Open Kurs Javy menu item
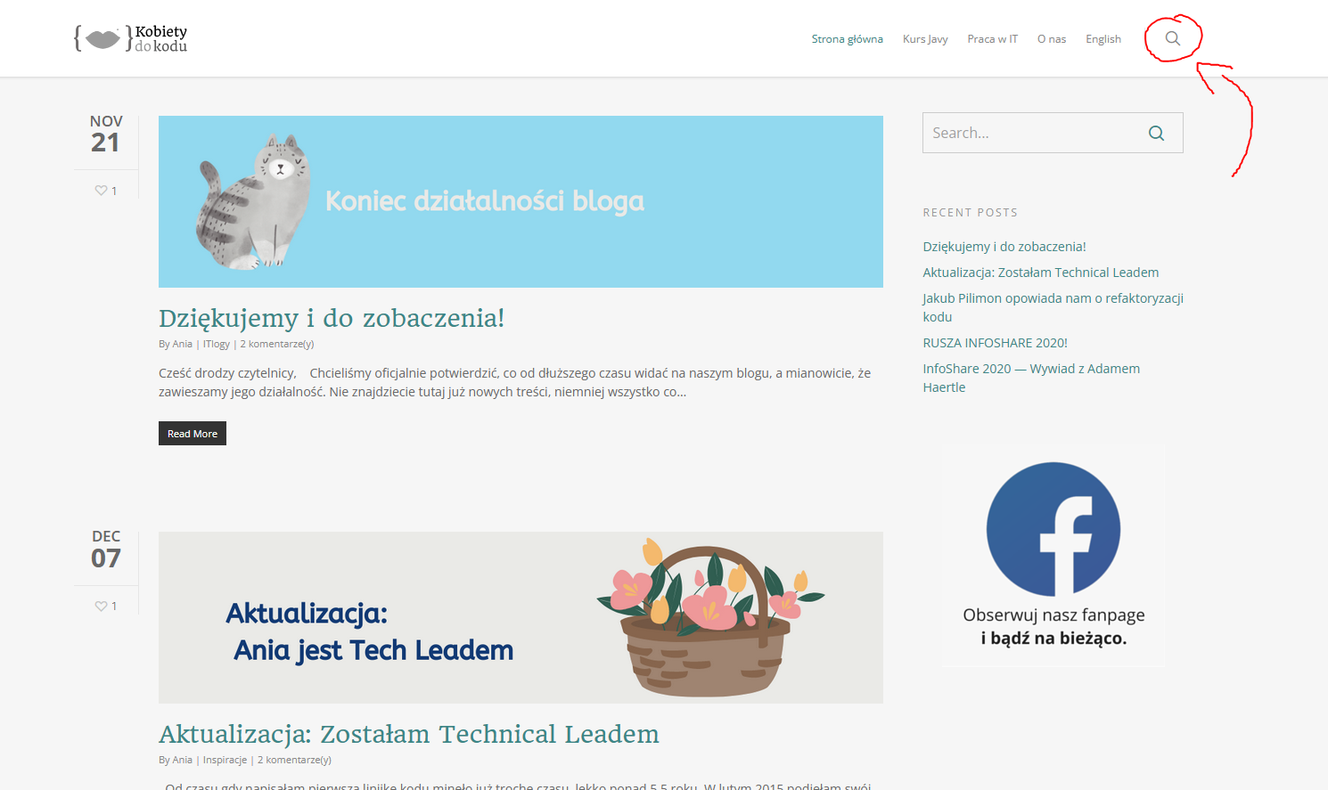Image resolution: width=1328 pixels, height=790 pixels. 925,39
